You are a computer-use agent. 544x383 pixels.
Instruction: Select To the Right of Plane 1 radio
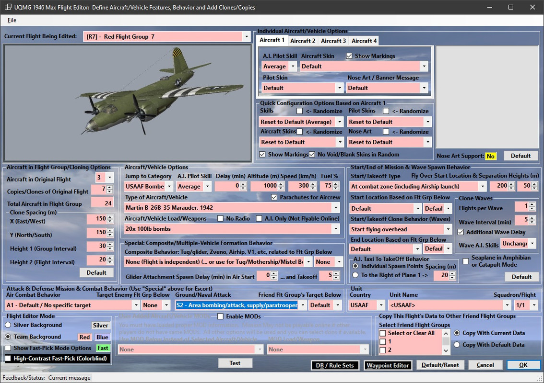tap(355, 275)
